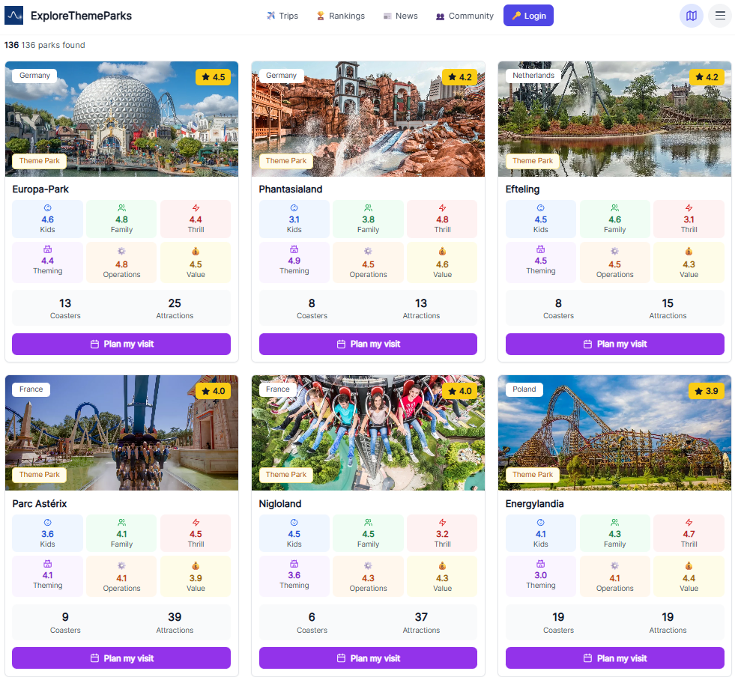Screen dimensions: 735x677
Task: Go to the Community page
Action: coord(465,15)
